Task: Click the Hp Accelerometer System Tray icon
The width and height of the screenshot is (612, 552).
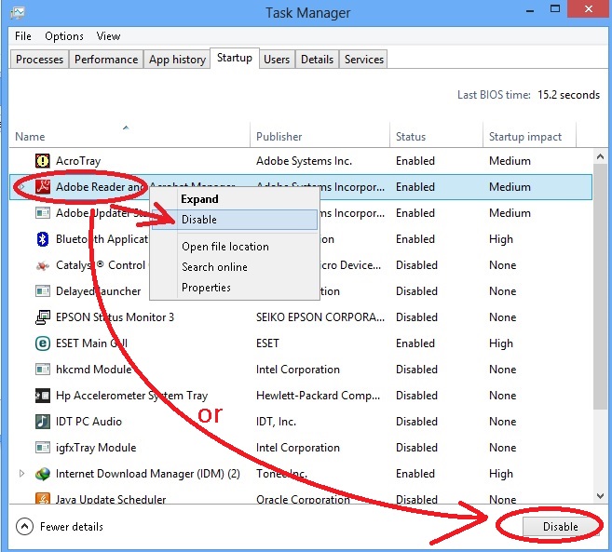Action: pyautogui.click(x=43, y=396)
